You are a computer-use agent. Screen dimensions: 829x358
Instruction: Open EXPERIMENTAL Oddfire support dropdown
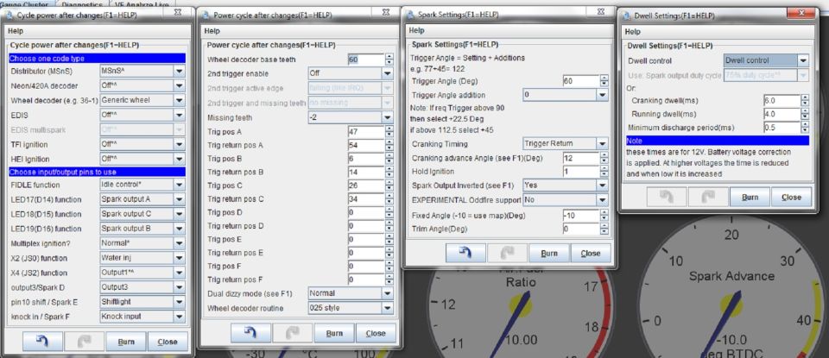pos(566,200)
